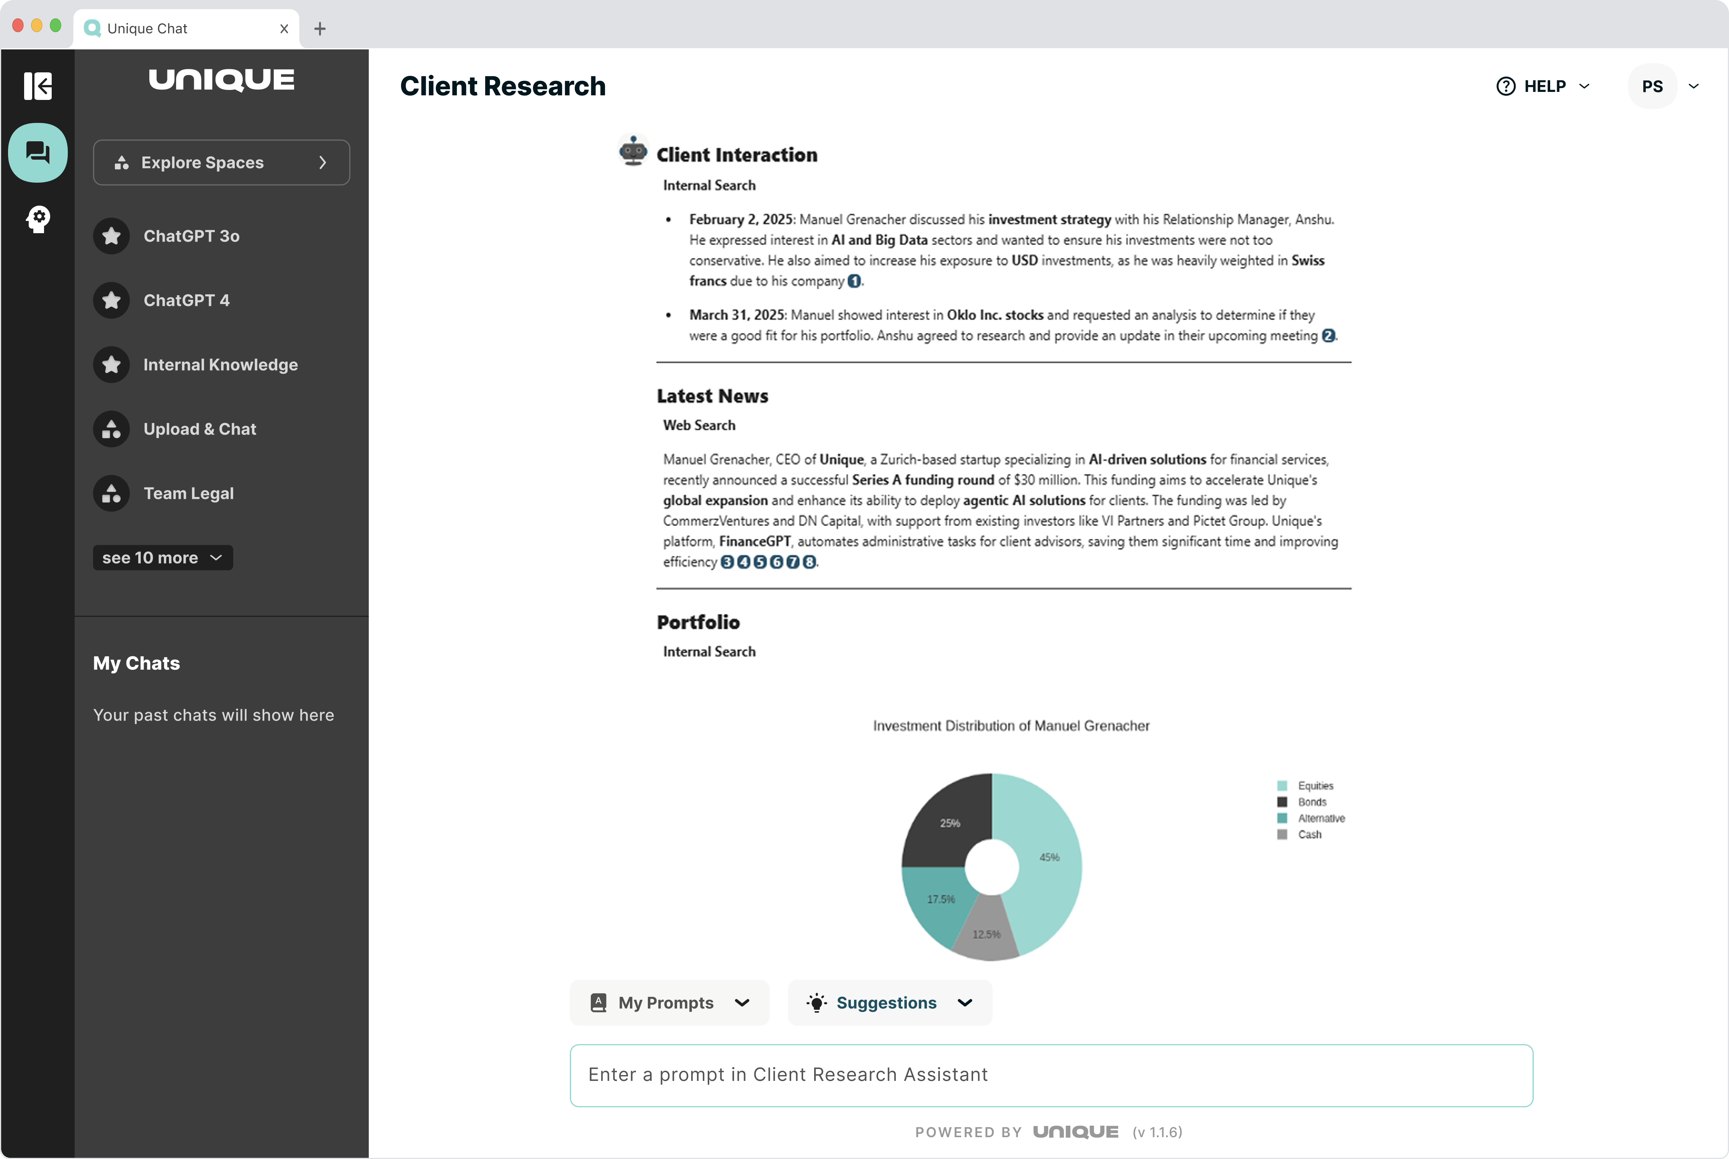Click the prompts book icon on My Prompts
Image resolution: width=1729 pixels, height=1159 pixels.
599,1002
